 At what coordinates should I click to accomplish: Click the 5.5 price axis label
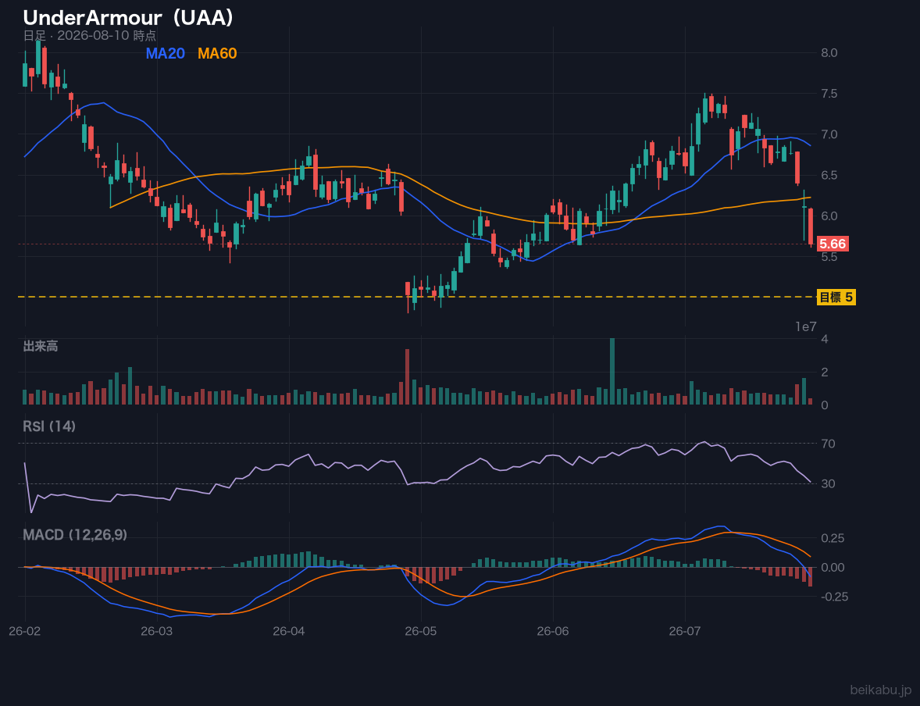pos(829,257)
